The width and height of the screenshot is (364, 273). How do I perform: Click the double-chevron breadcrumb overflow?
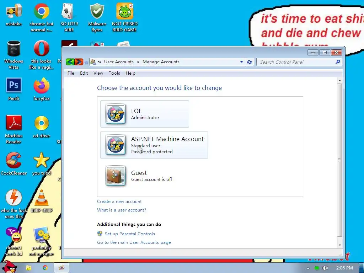coord(100,62)
